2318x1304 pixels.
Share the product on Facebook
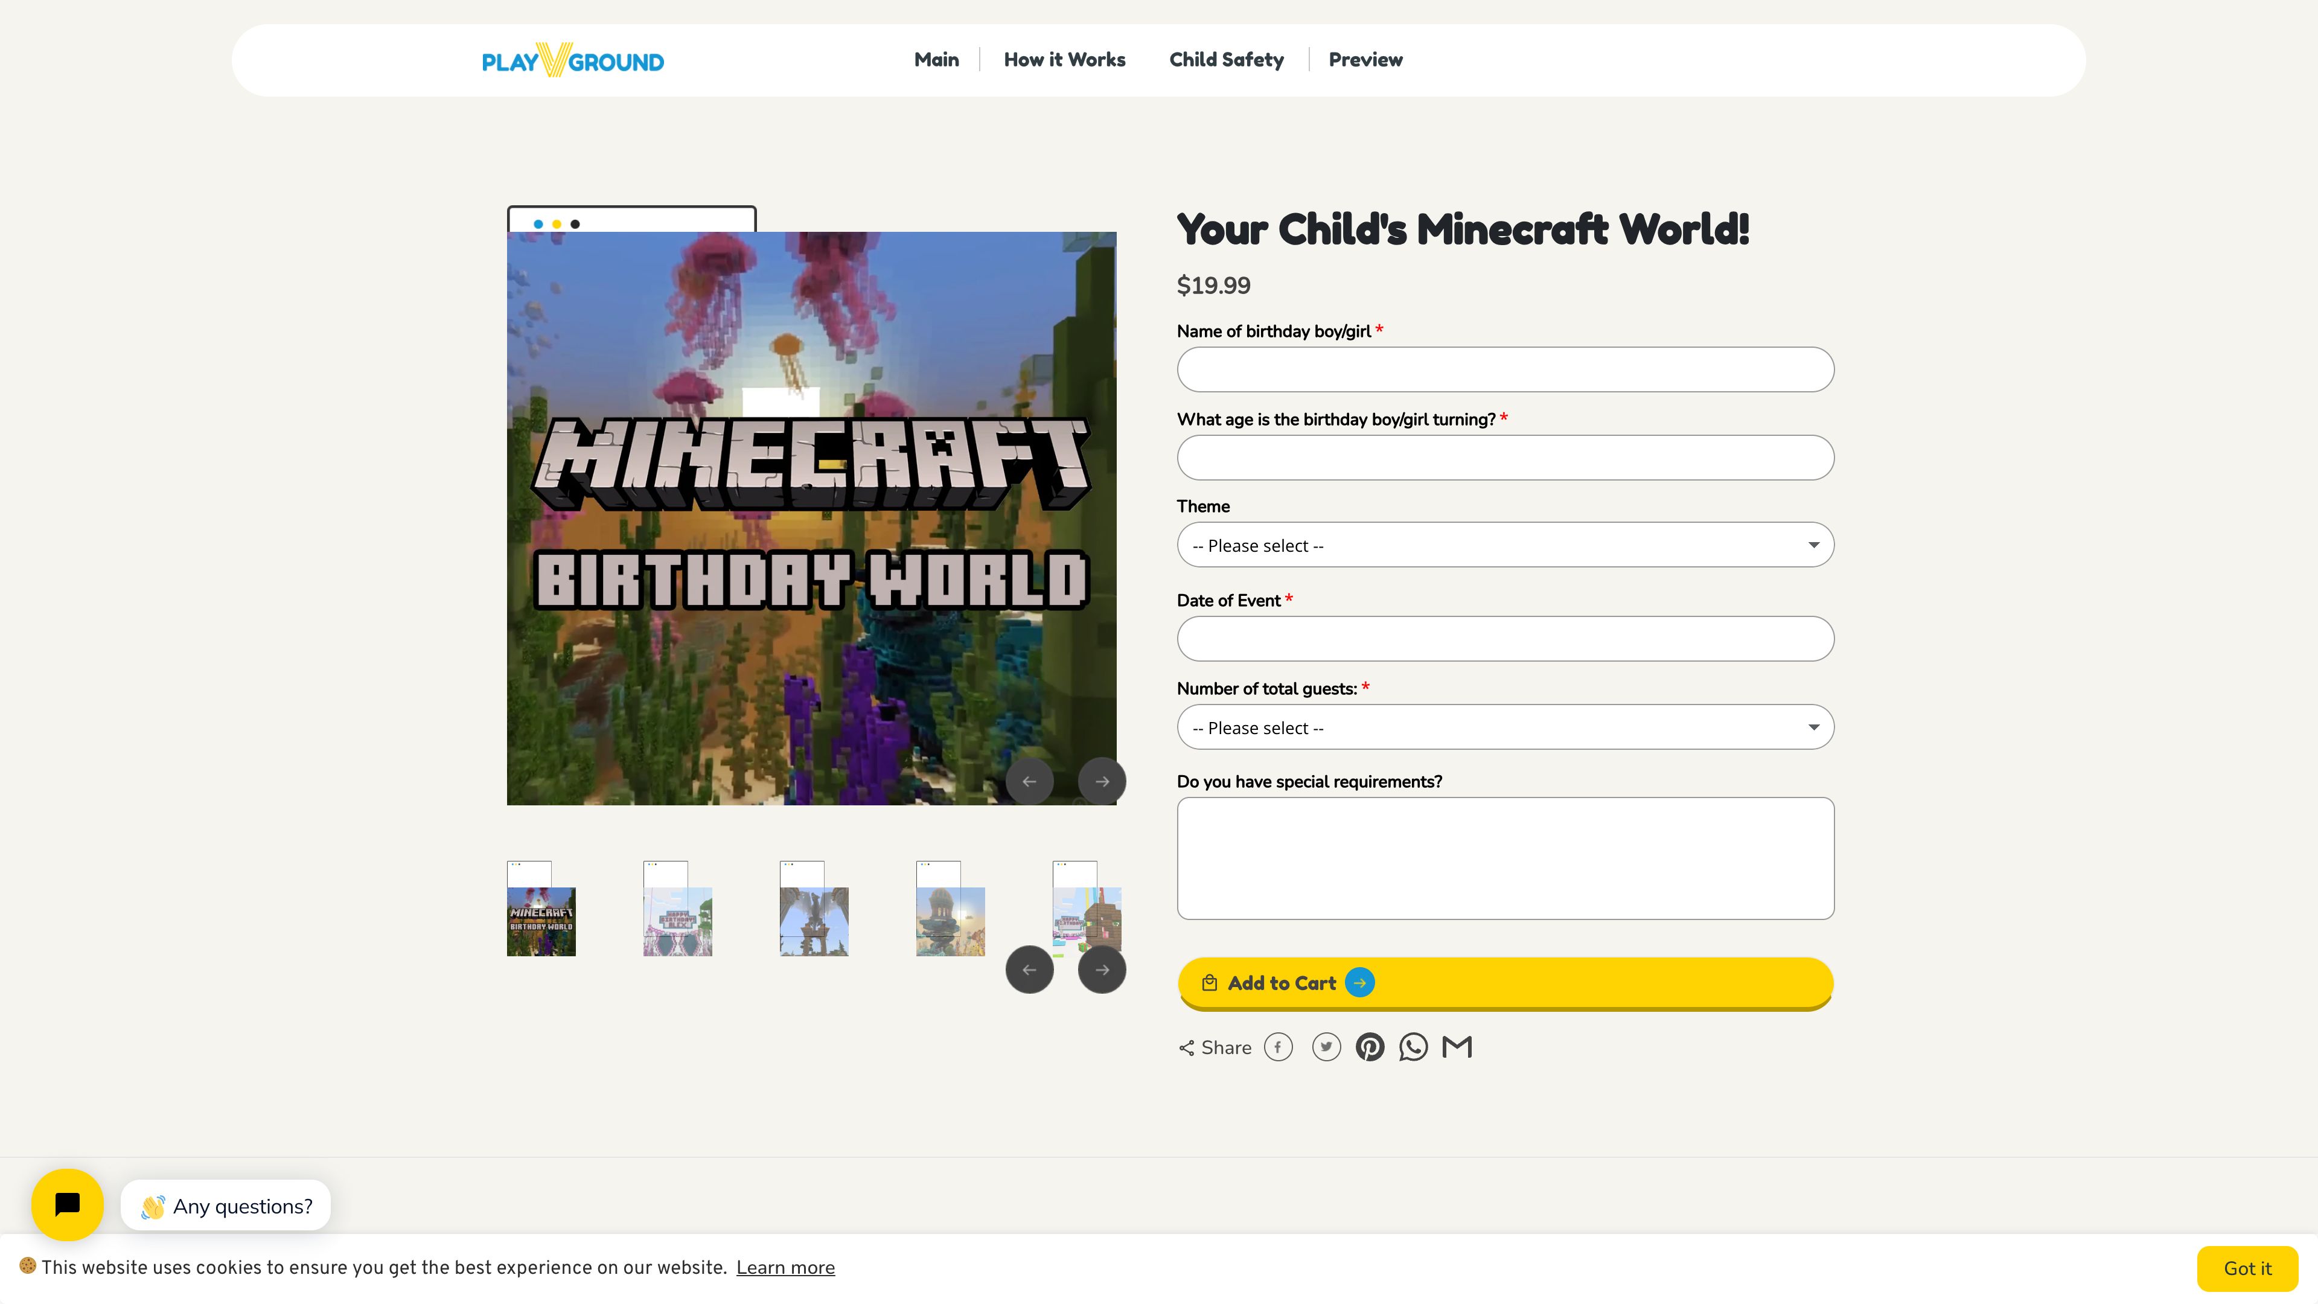tap(1278, 1047)
